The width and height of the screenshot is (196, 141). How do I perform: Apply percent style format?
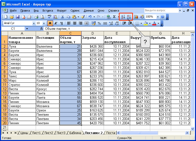(99, 23)
